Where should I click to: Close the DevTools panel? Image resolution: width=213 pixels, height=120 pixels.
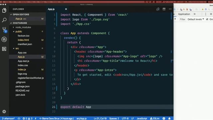(x=211, y=14)
